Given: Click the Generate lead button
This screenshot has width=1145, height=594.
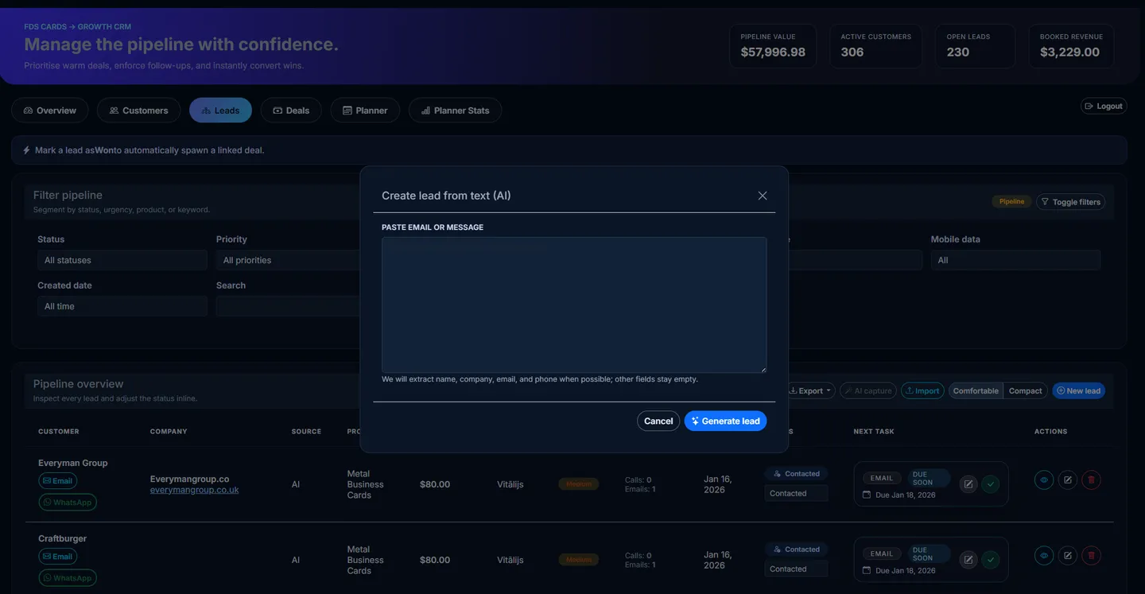Looking at the screenshot, I should 725,421.
